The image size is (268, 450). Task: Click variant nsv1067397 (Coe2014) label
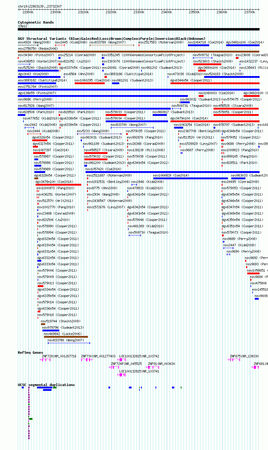(x=51, y=150)
